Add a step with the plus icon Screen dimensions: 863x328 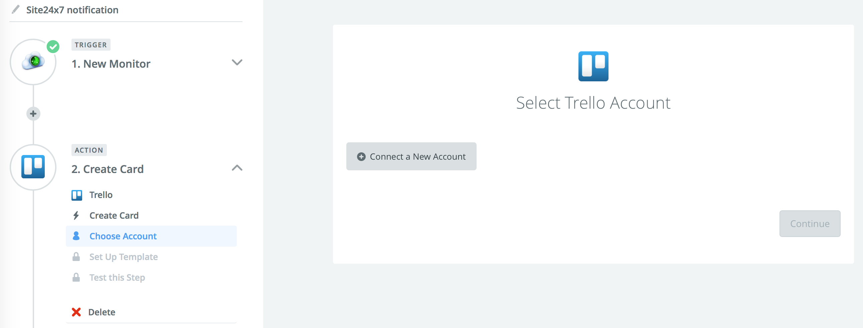coord(33,114)
